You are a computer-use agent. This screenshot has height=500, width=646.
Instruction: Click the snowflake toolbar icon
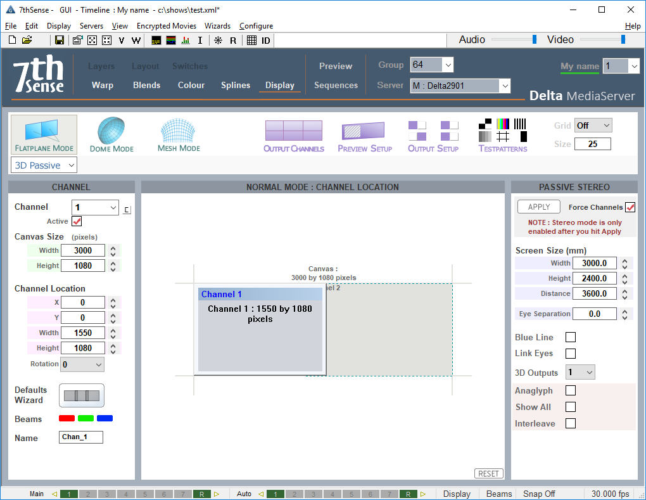pyautogui.click(x=218, y=41)
